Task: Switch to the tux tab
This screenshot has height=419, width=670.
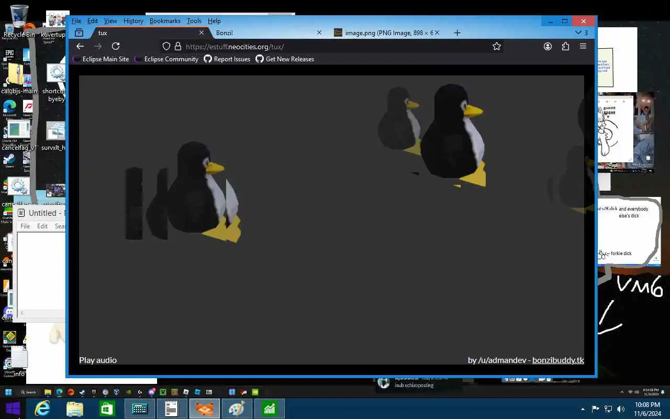Action: [x=149, y=32]
